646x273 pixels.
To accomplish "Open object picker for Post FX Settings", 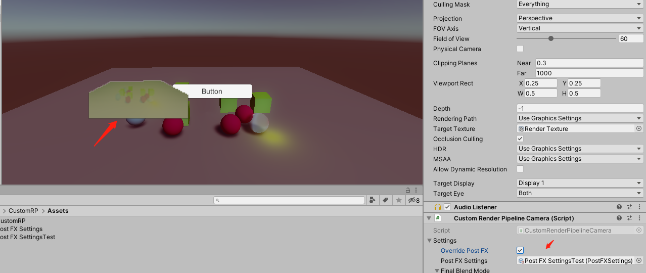I will tap(639, 261).
